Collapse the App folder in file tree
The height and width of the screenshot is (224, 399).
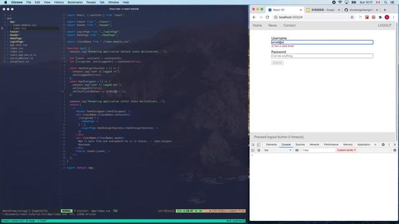coord(12,22)
